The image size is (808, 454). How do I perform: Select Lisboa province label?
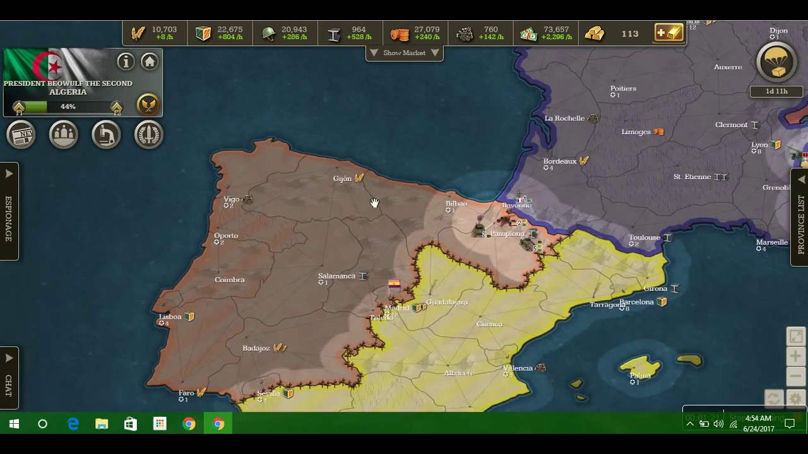(x=170, y=317)
